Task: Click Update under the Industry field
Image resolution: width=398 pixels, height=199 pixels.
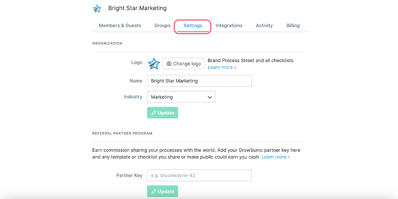Action: [x=162, y=113]
